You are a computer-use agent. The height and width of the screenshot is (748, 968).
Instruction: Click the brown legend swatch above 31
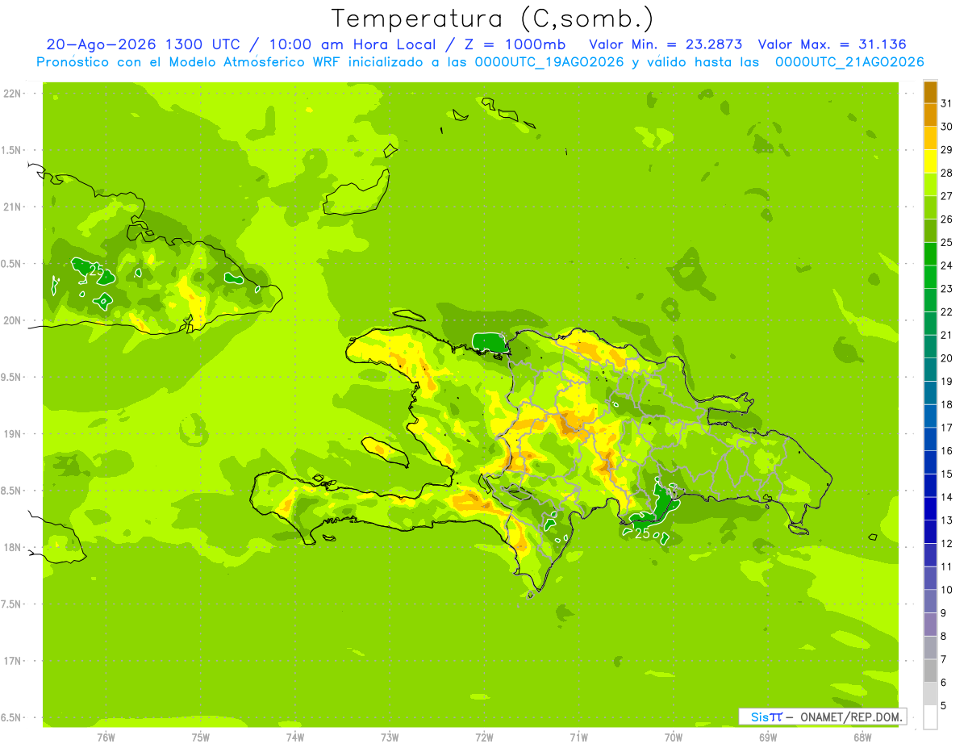click(930, 92)
